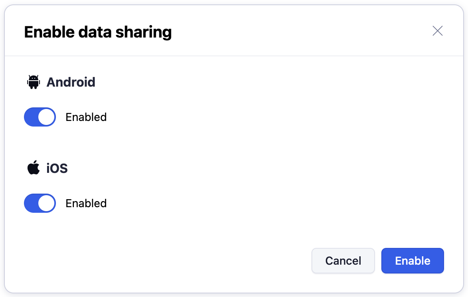Viewport: 468px width, 297px height.
Task: Select the iOS section heading
Action: click(x=57, y=168)
